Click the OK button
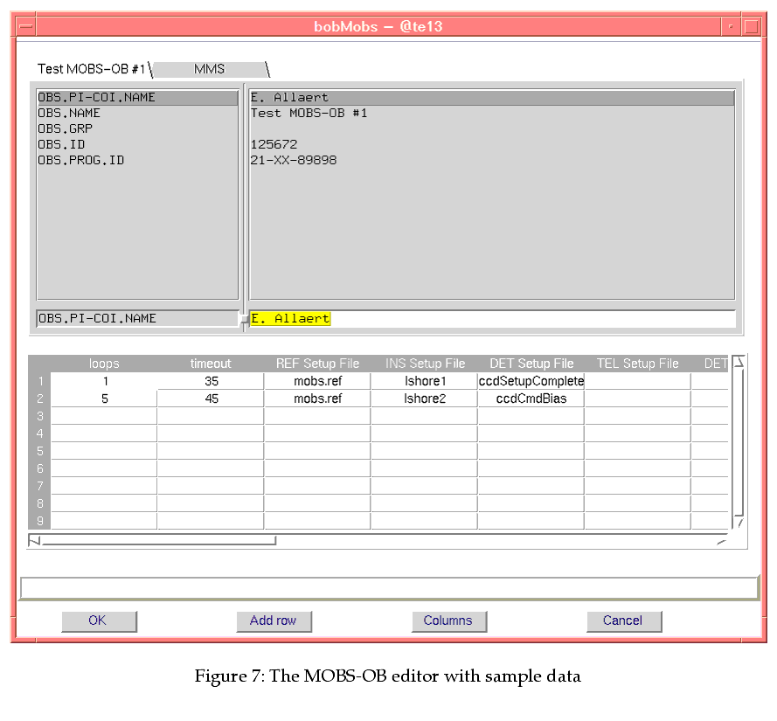777x721 pixels. click(99, 621)
